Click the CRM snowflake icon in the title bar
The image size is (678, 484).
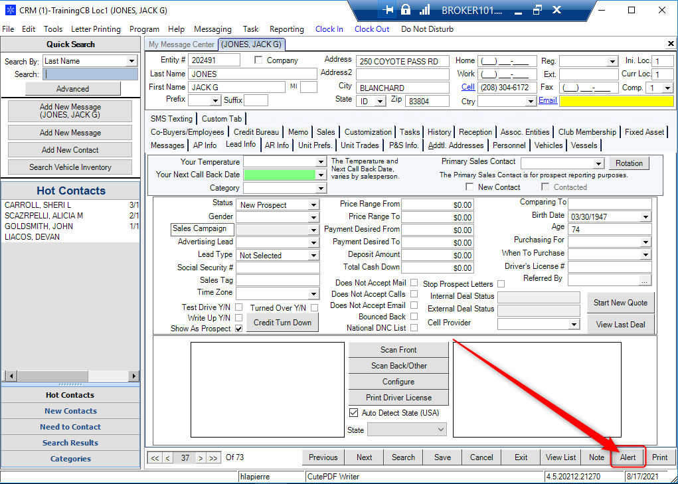[x=9, y=10]
